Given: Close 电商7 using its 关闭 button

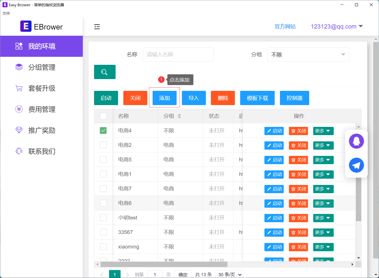Looking at the screenshot, I should [298, 189].
